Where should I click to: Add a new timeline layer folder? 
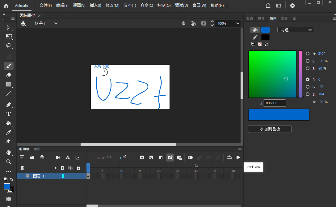point(32,157)
